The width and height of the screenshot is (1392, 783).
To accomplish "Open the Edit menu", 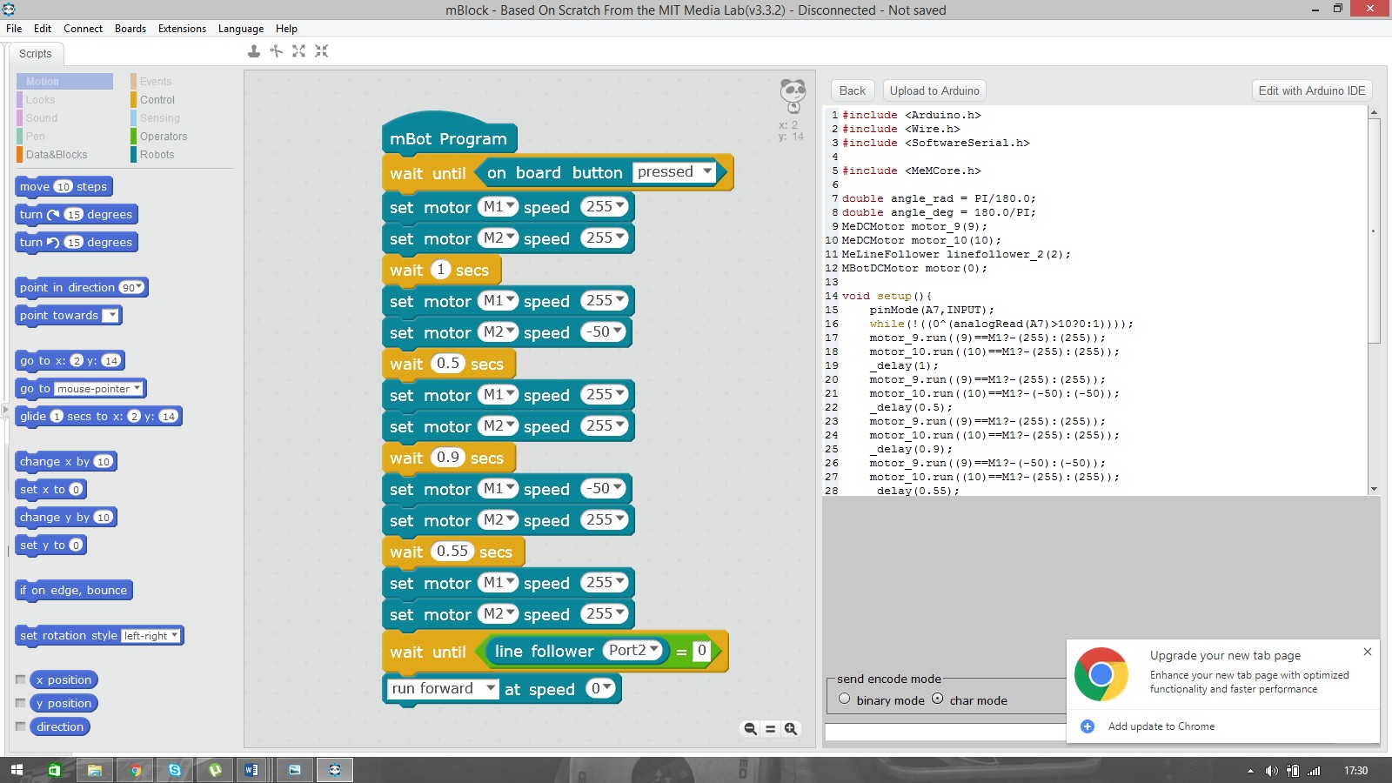I will click(x=43, y=29).
